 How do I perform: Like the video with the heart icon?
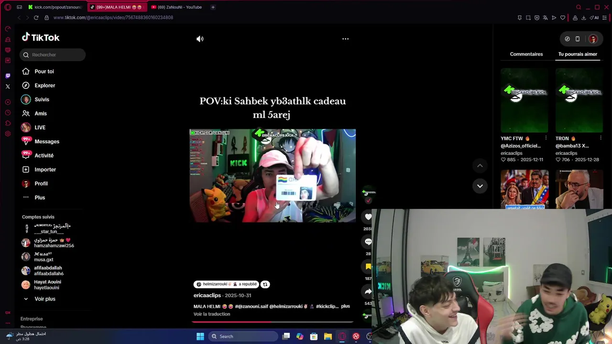tap(368, 217)
